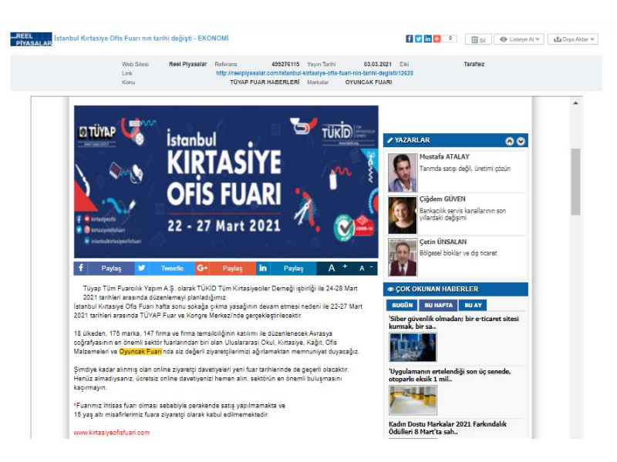Open Mustafa ATALAY author photo
The width and height of the screenshot is (617, 462).
(x=402, y=172)
